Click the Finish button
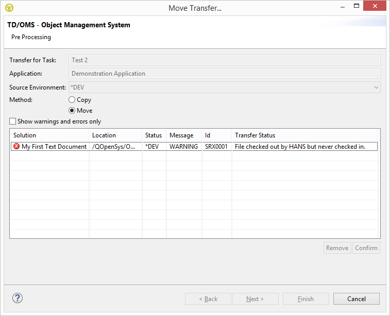390x316 pixels. pyautogui.click(x=306, y=299)
